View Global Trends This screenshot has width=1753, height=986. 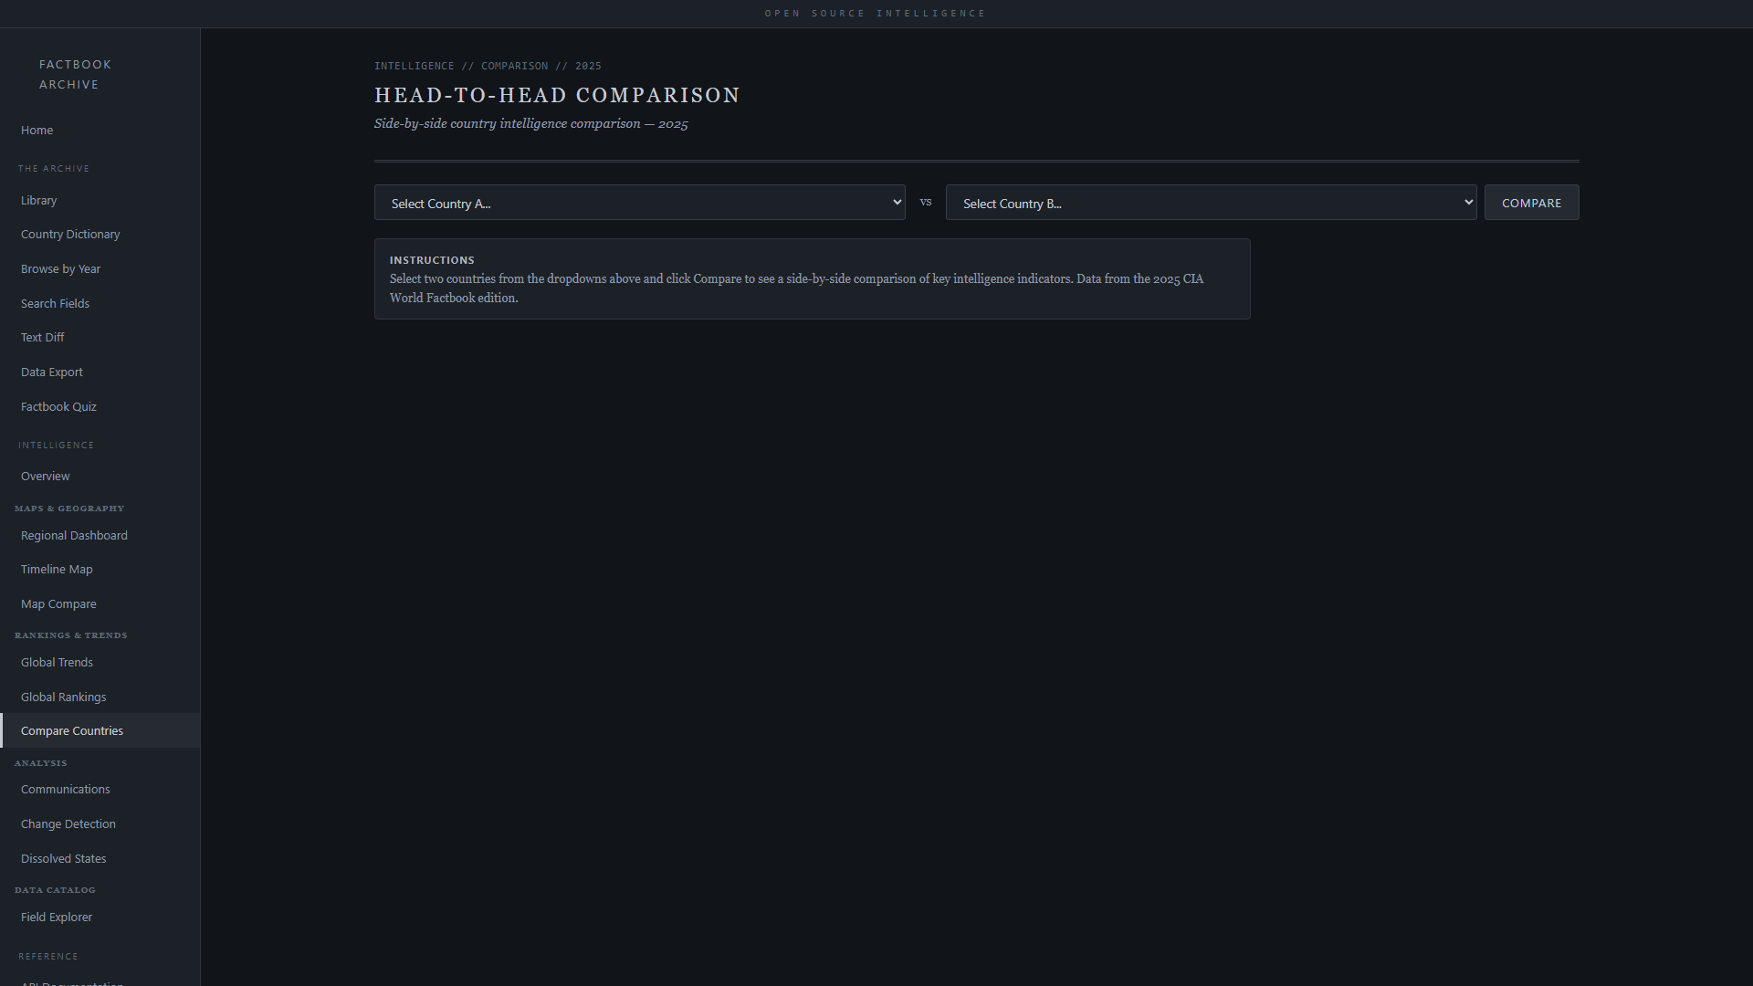click(57, 663)
